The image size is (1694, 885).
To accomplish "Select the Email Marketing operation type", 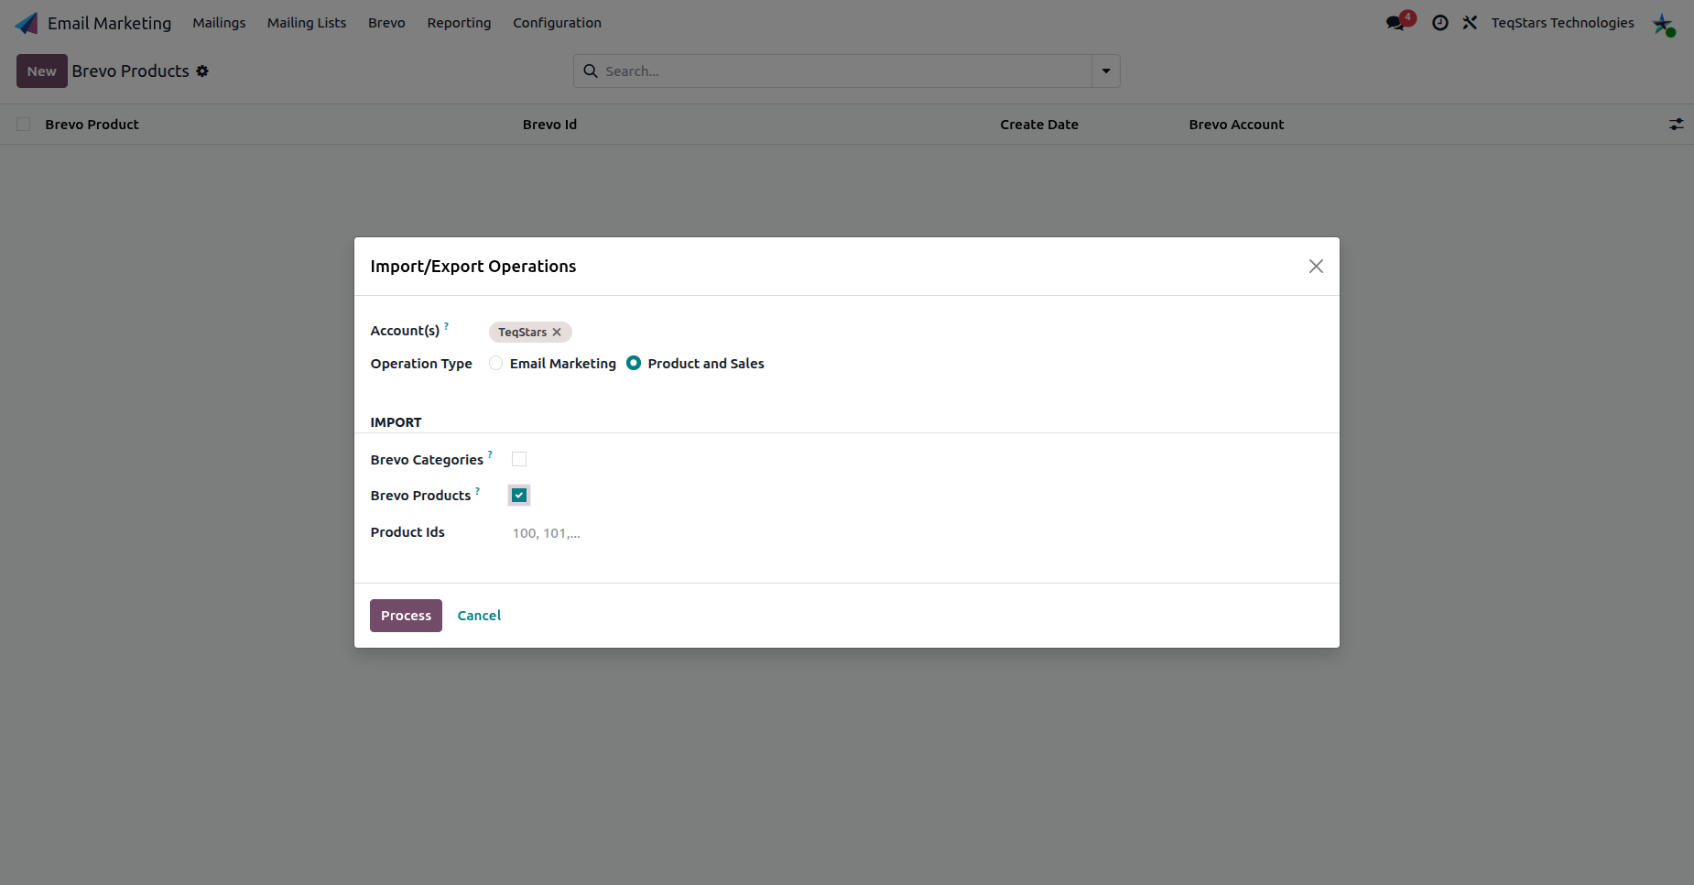I will (495, 363).
